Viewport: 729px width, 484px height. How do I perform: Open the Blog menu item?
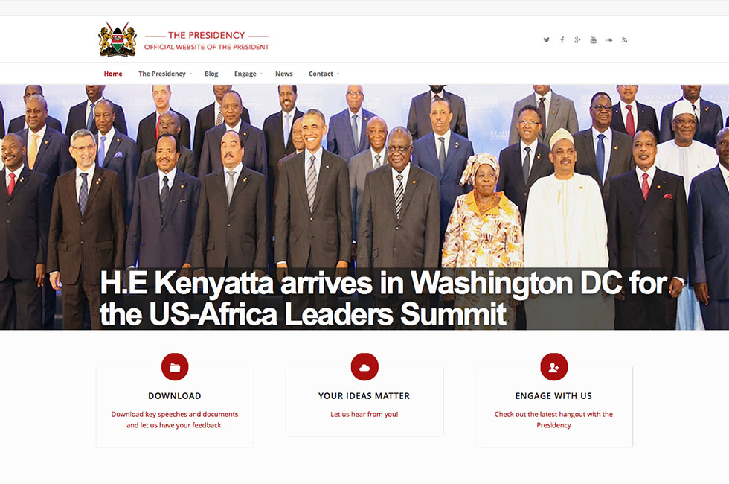click(x=211, y=74)
